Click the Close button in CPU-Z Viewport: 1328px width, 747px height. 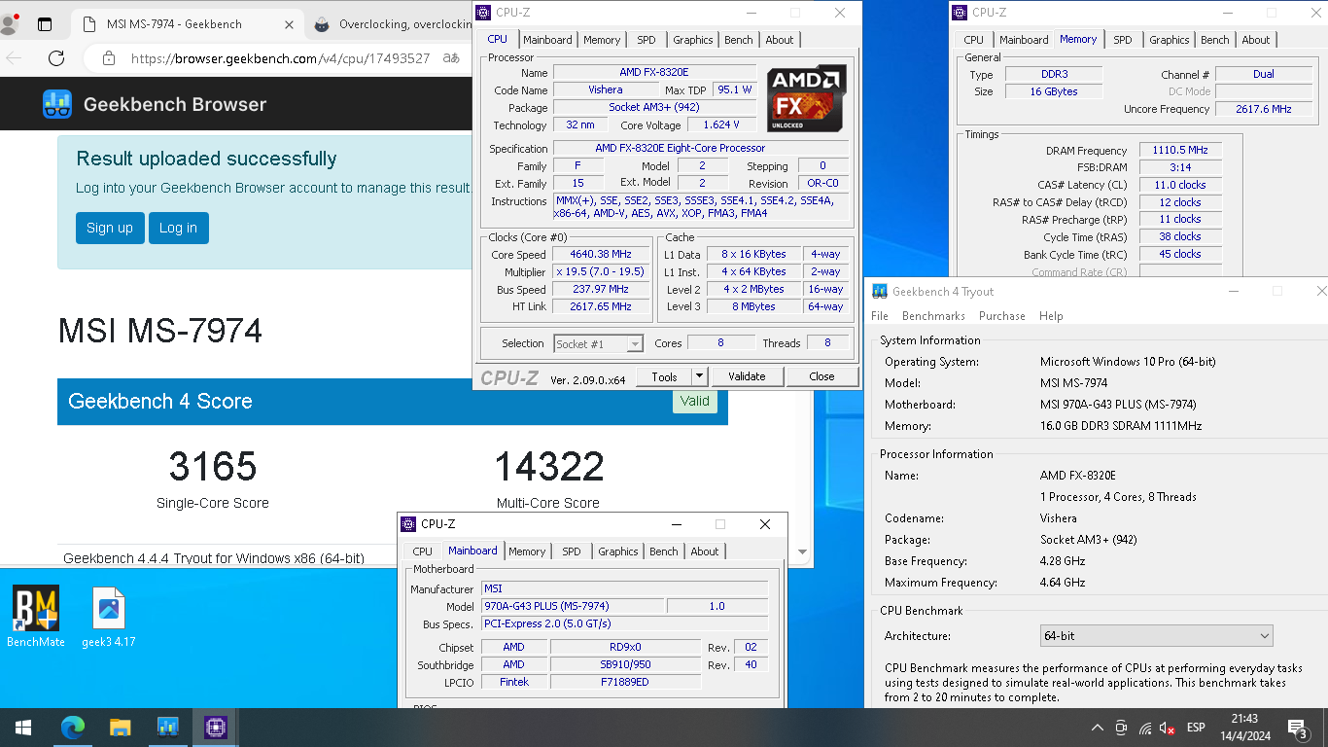821,376
